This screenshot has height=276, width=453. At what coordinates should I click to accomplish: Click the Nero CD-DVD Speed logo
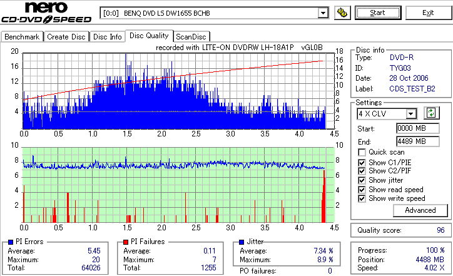coord(46,13)
